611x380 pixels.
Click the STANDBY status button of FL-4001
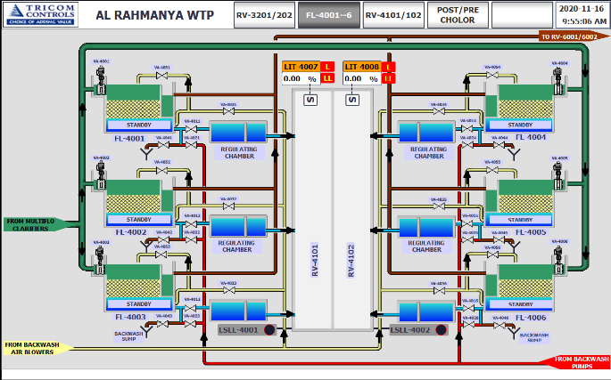point(138,125)
